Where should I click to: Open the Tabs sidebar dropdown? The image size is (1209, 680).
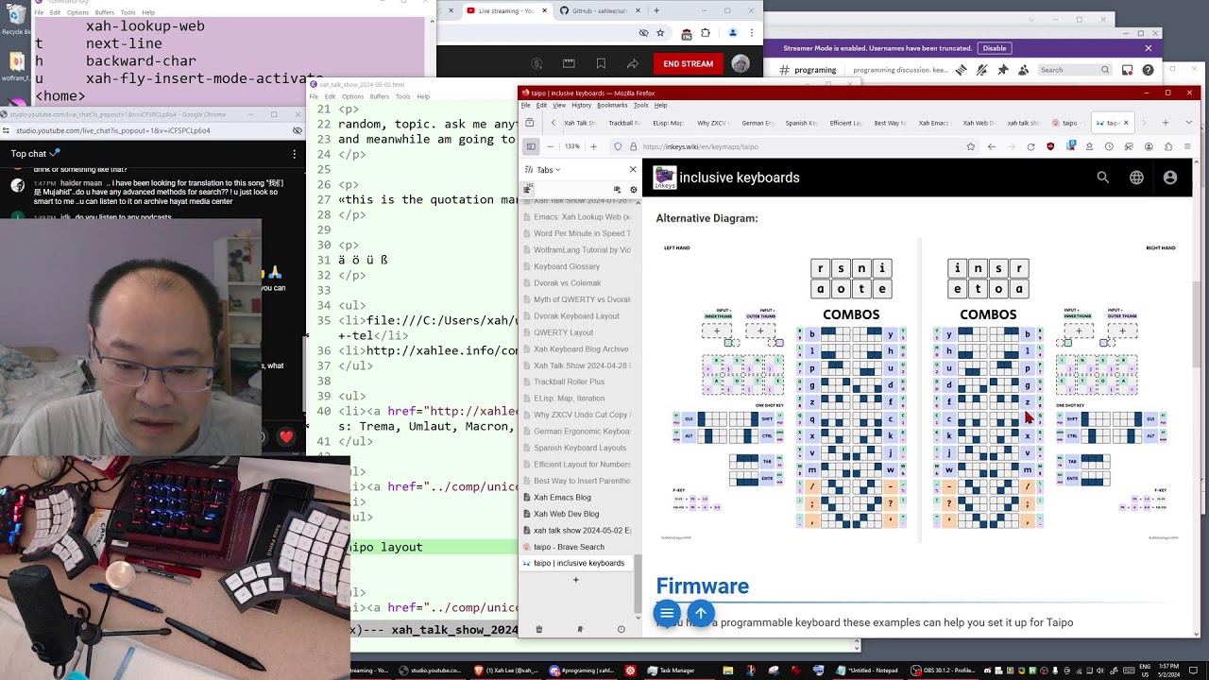pyautogui.click(x=549, y=170)
